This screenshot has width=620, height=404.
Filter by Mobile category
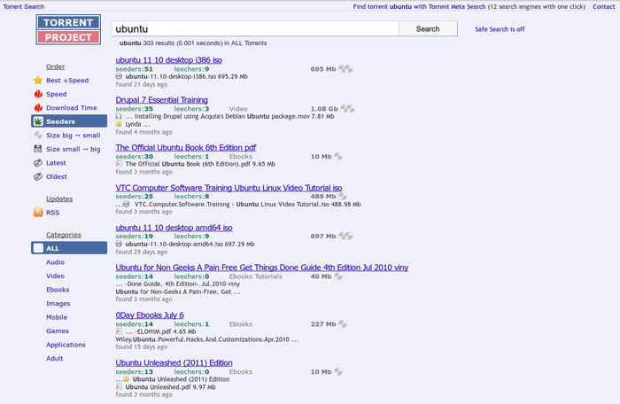click(x=57, y=317)
